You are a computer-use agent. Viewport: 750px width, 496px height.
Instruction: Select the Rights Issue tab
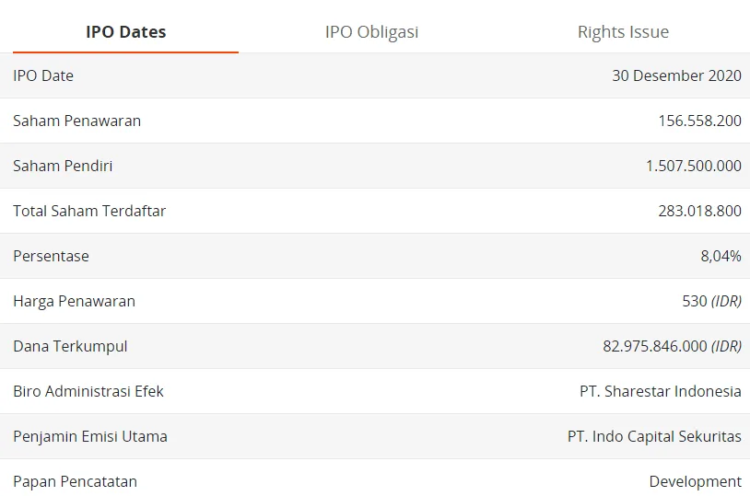pyautogui.click(x=623, y=32)
